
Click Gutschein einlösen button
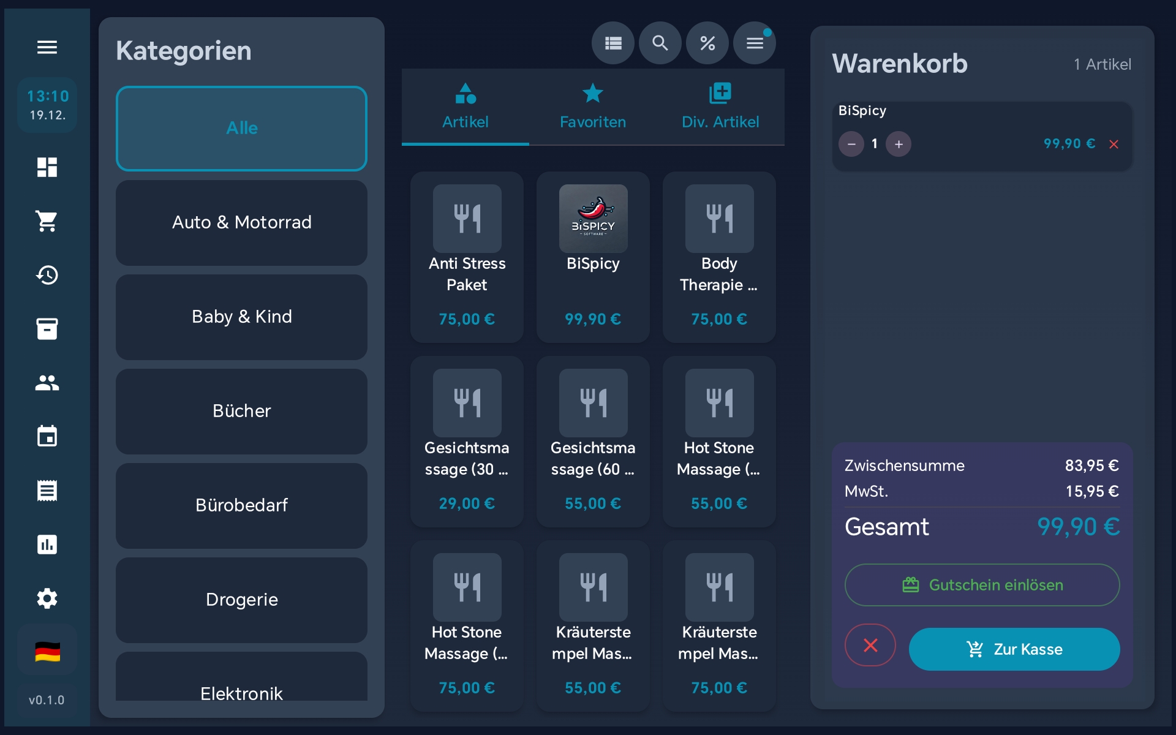point(982,585)
